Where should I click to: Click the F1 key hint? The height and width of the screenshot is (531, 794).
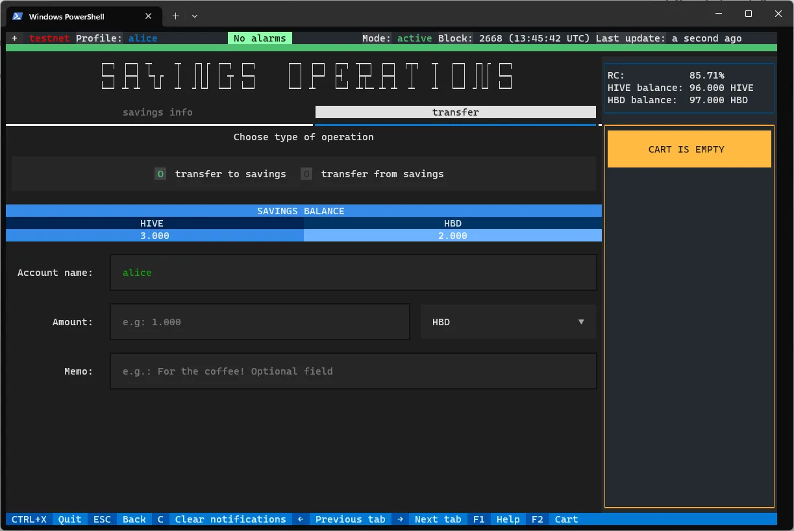pyautogui.click(x=479, y=519)
